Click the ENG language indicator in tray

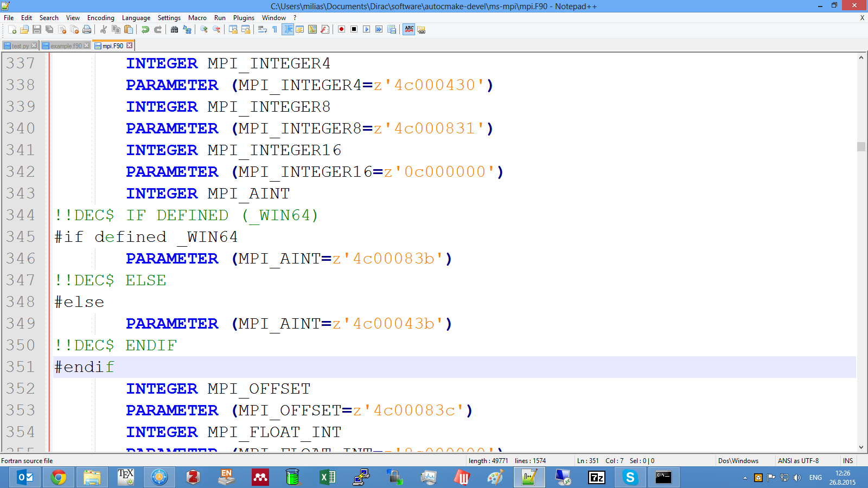(815, 478)
